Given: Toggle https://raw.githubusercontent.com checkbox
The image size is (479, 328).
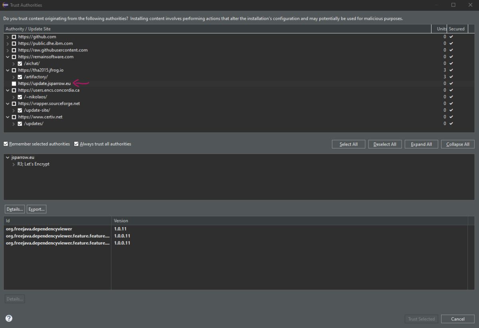Looking at the screenshot, I should pos(14,50).
